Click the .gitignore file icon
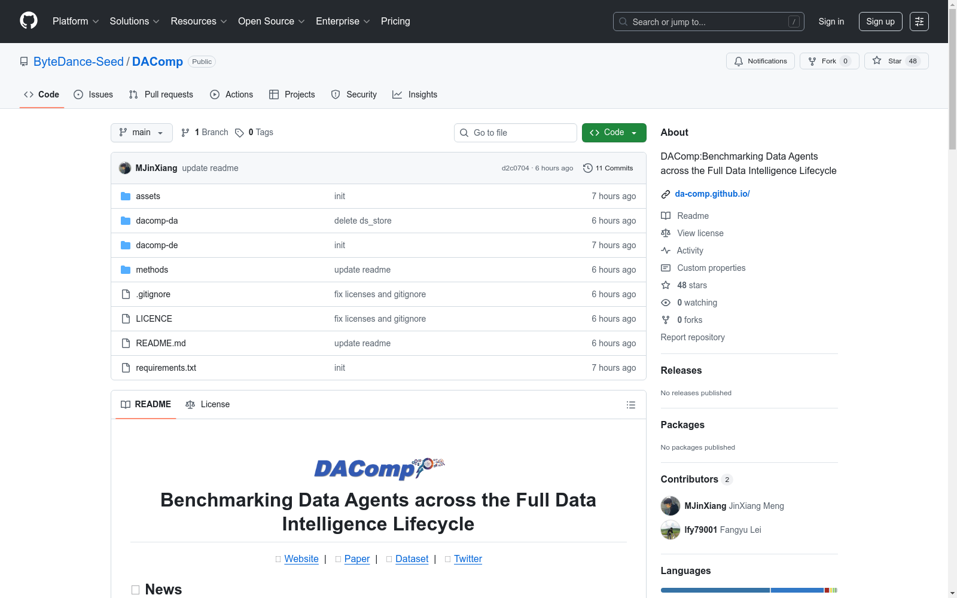 (126, 294)
